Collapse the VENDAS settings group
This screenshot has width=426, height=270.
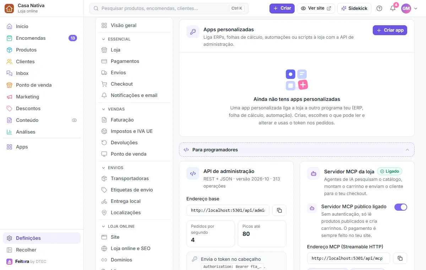click(134, 109)
